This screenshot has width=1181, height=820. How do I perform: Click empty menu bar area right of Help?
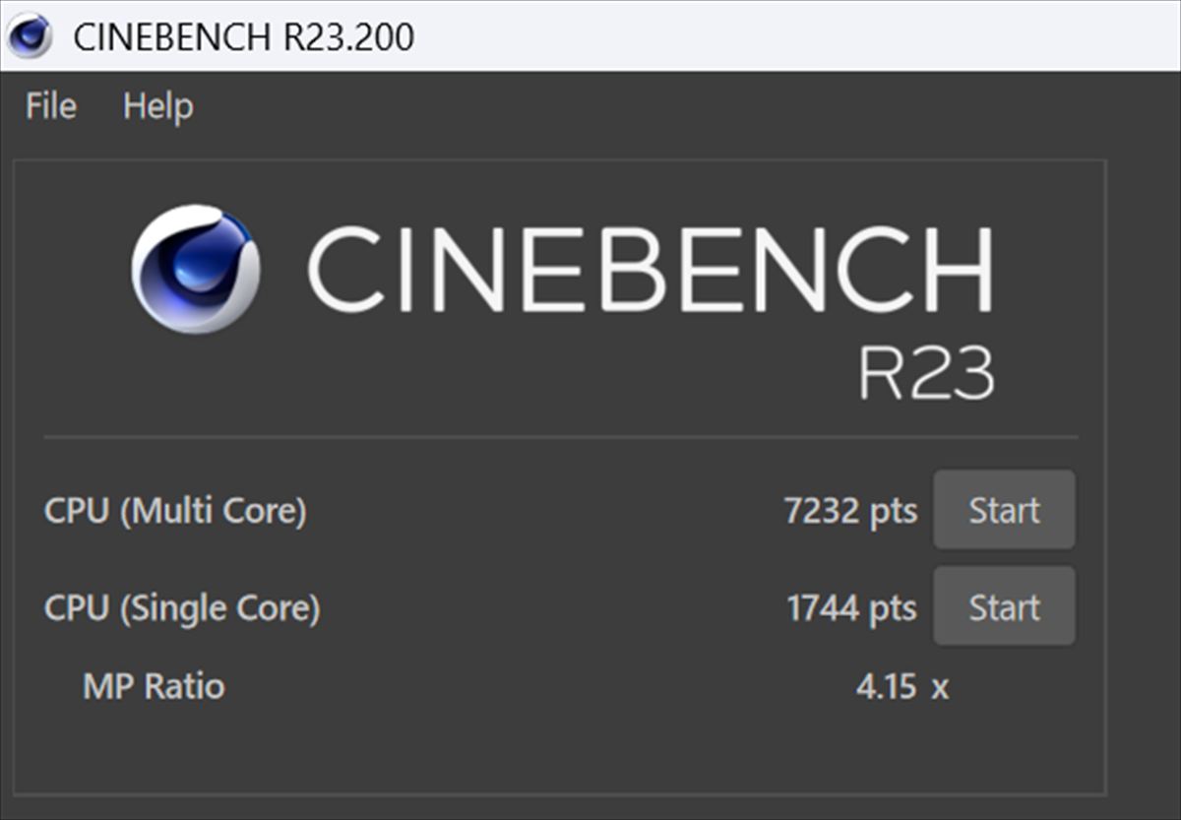click(x=640, y=106)
